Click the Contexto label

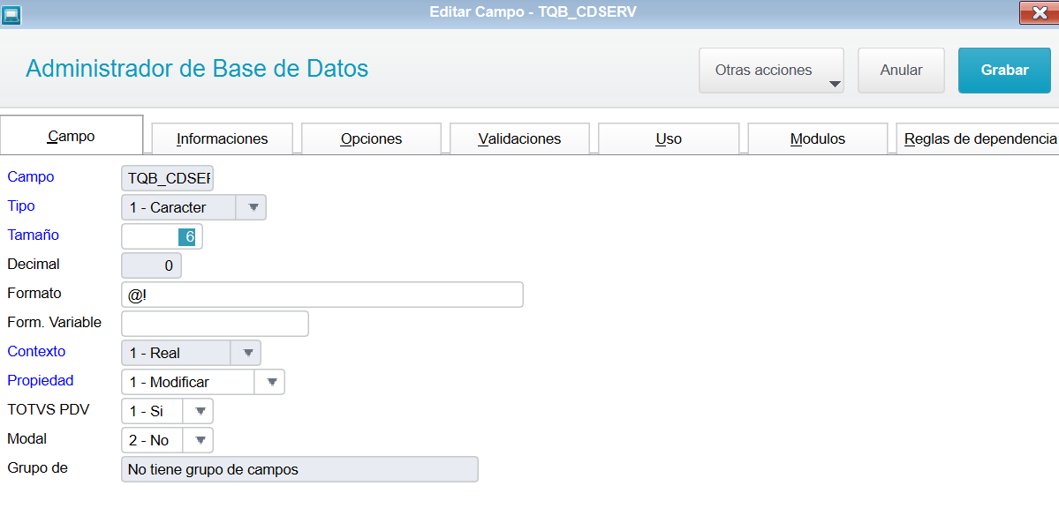[36, 351]
